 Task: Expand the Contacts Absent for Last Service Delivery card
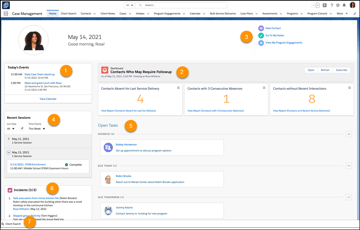(178, 88)
